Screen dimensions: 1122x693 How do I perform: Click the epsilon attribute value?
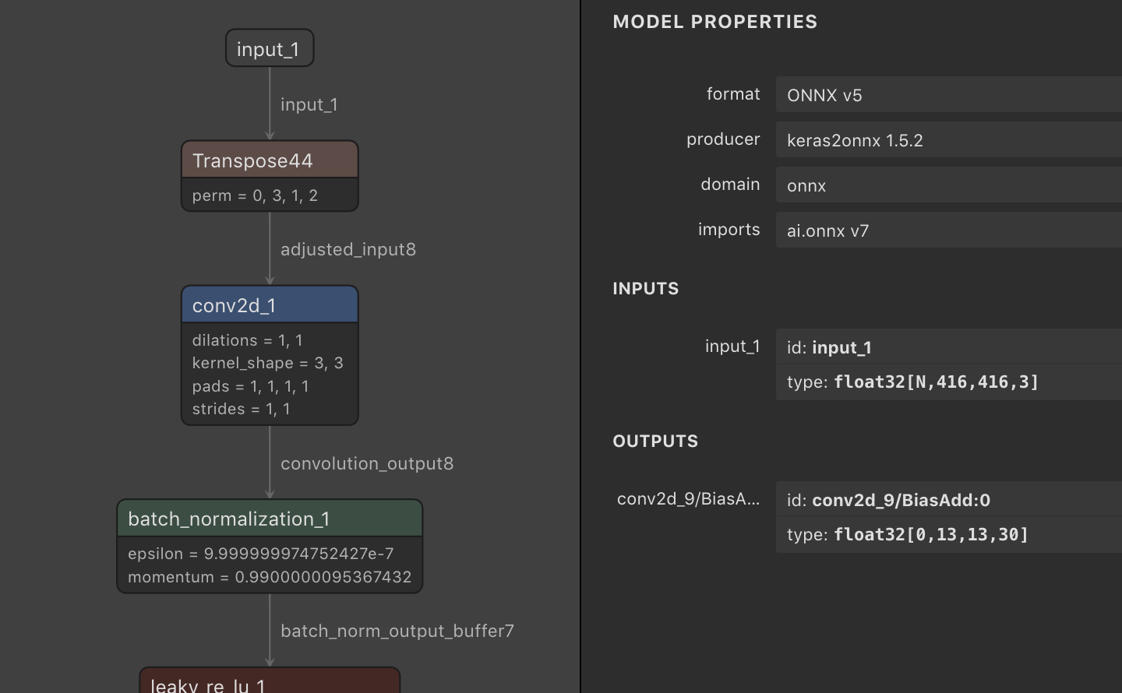298,554
